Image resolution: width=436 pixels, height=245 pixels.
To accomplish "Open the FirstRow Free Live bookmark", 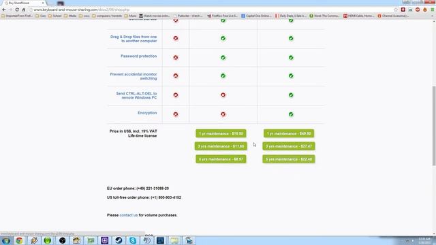I will point(223,16).
